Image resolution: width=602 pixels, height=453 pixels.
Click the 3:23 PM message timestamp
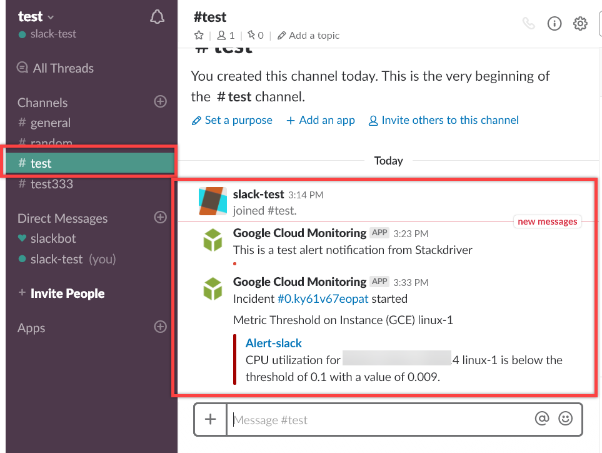tap(411, 233)
